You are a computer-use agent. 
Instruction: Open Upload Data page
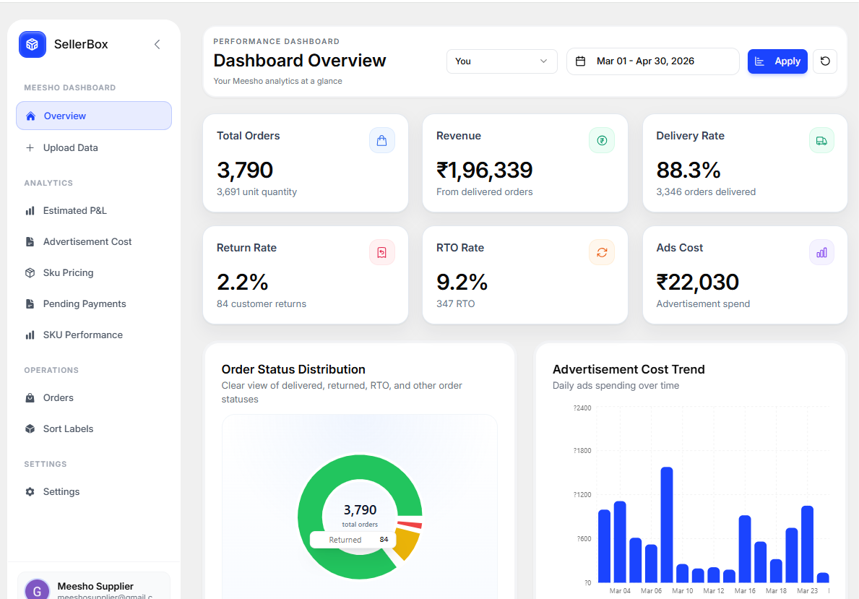(x=94, y=147)
